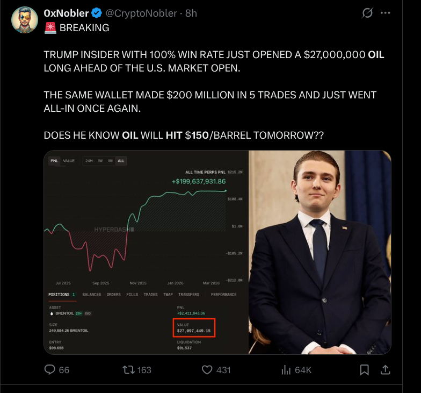Select the PNL chart toggle

pyautogui.click(x=54, y=161)
